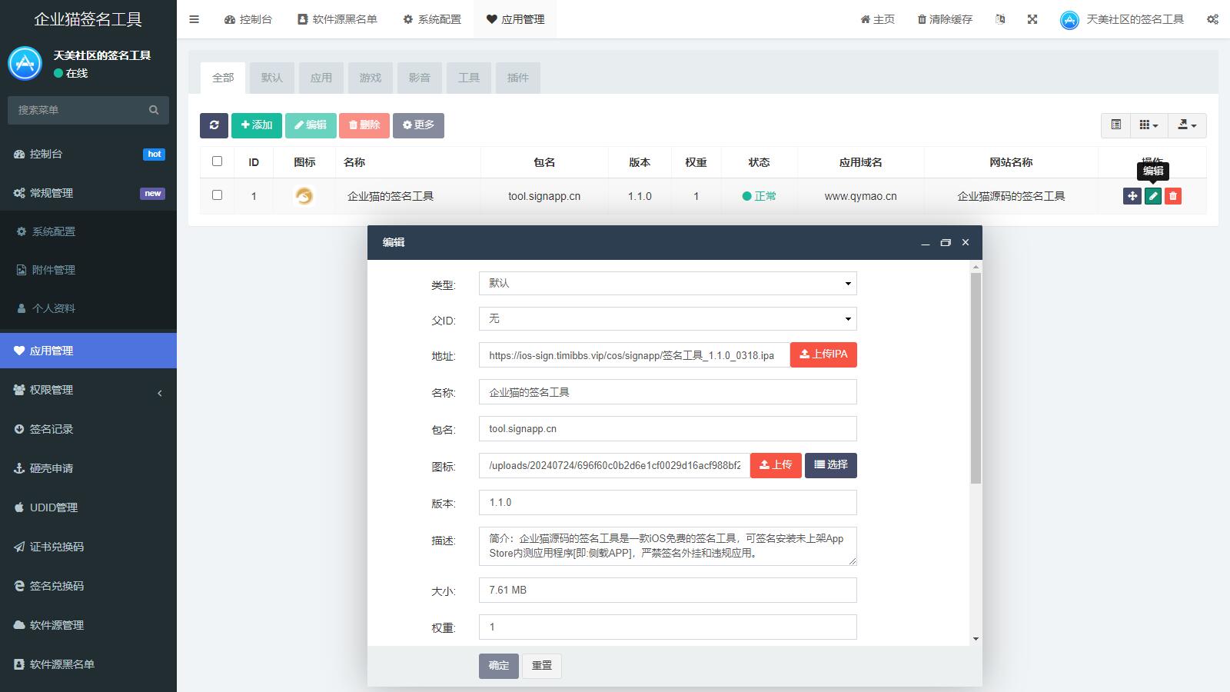Click the red 上传IPA button
Screen dimensions: 1230x692
point(823,354)
